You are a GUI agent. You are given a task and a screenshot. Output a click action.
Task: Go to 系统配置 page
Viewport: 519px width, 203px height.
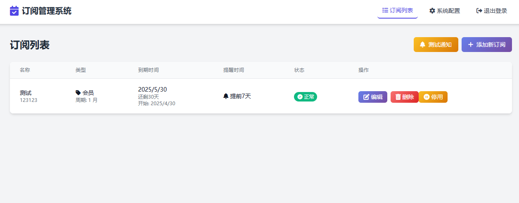pyautogui.click(x=445, y=11)
